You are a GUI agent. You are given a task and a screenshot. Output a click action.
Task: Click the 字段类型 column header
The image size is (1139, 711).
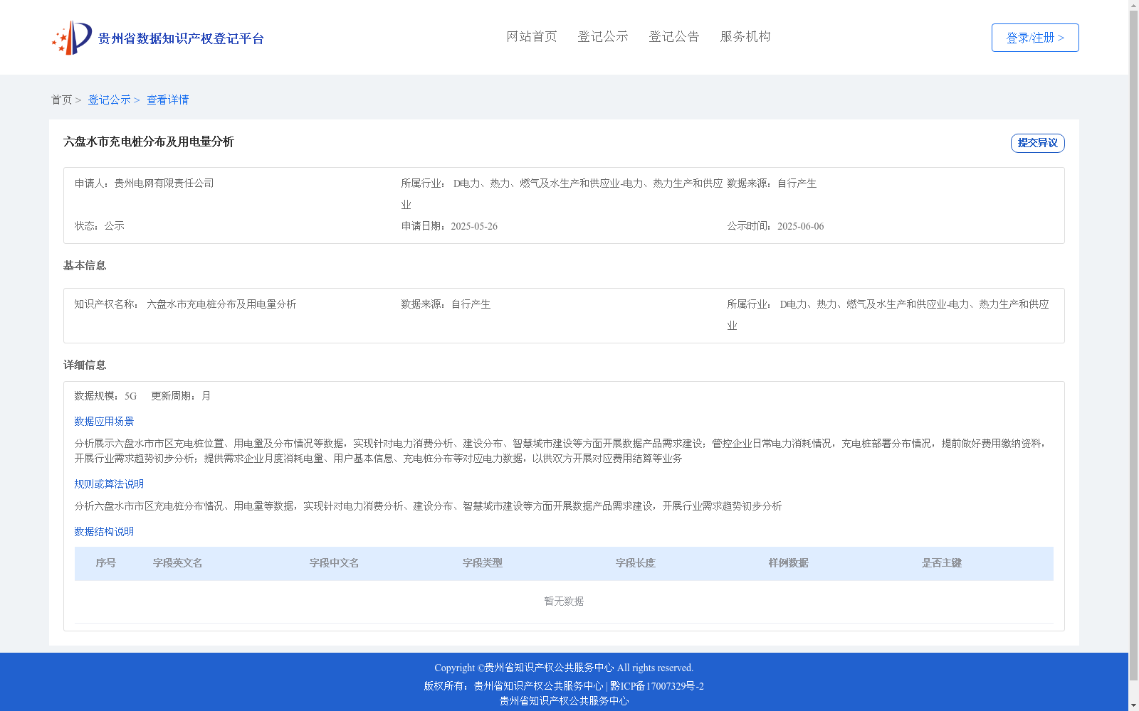click(x=483, y=563)
